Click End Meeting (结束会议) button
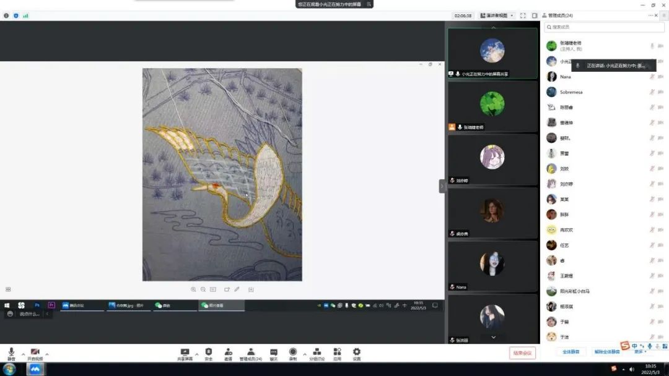The height and width of the screenshot is (376, 669). (x=522, y=353)
